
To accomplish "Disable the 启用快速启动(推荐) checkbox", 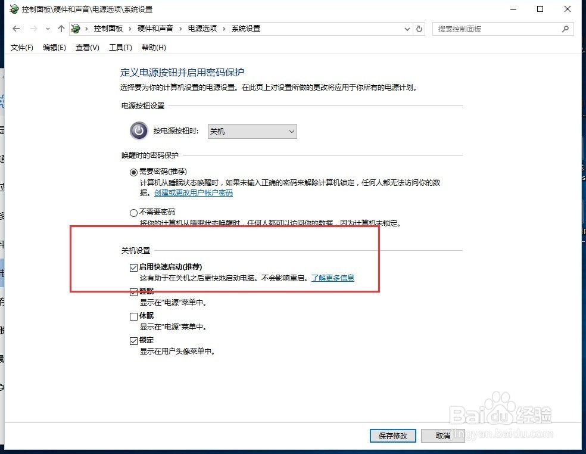I will (x=134, y=268).
